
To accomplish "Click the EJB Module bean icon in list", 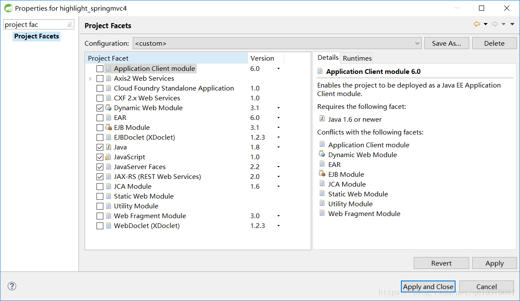I will (108, 127).
